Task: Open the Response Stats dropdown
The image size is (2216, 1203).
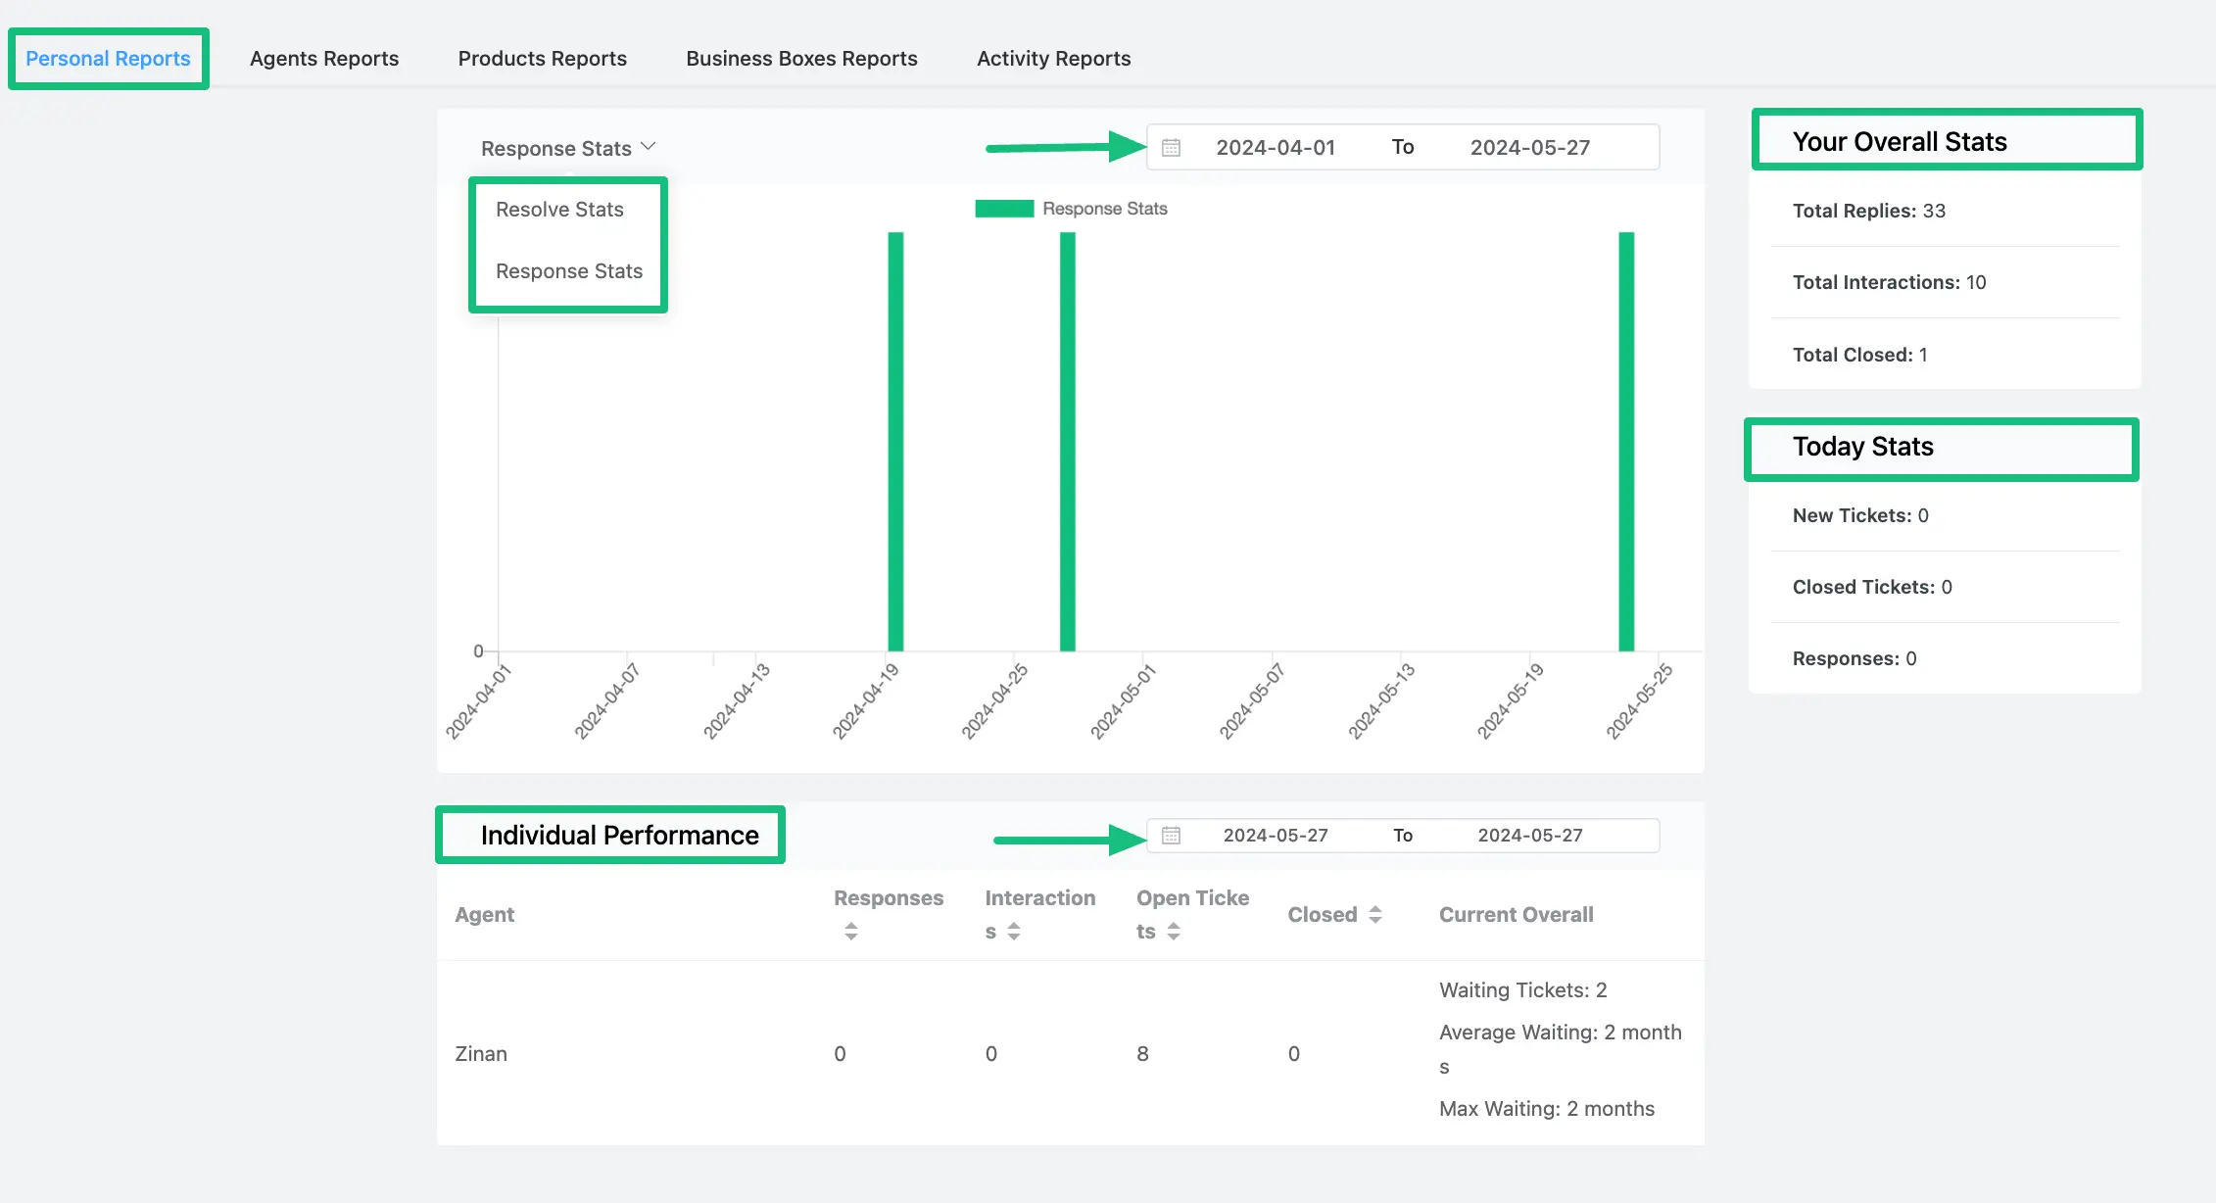Action: [569, 145]
